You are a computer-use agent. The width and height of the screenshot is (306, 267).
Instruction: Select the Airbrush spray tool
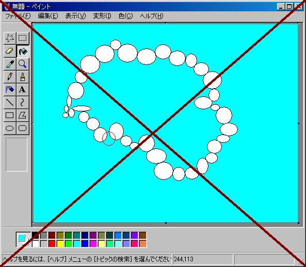click(x=10, y=90)
